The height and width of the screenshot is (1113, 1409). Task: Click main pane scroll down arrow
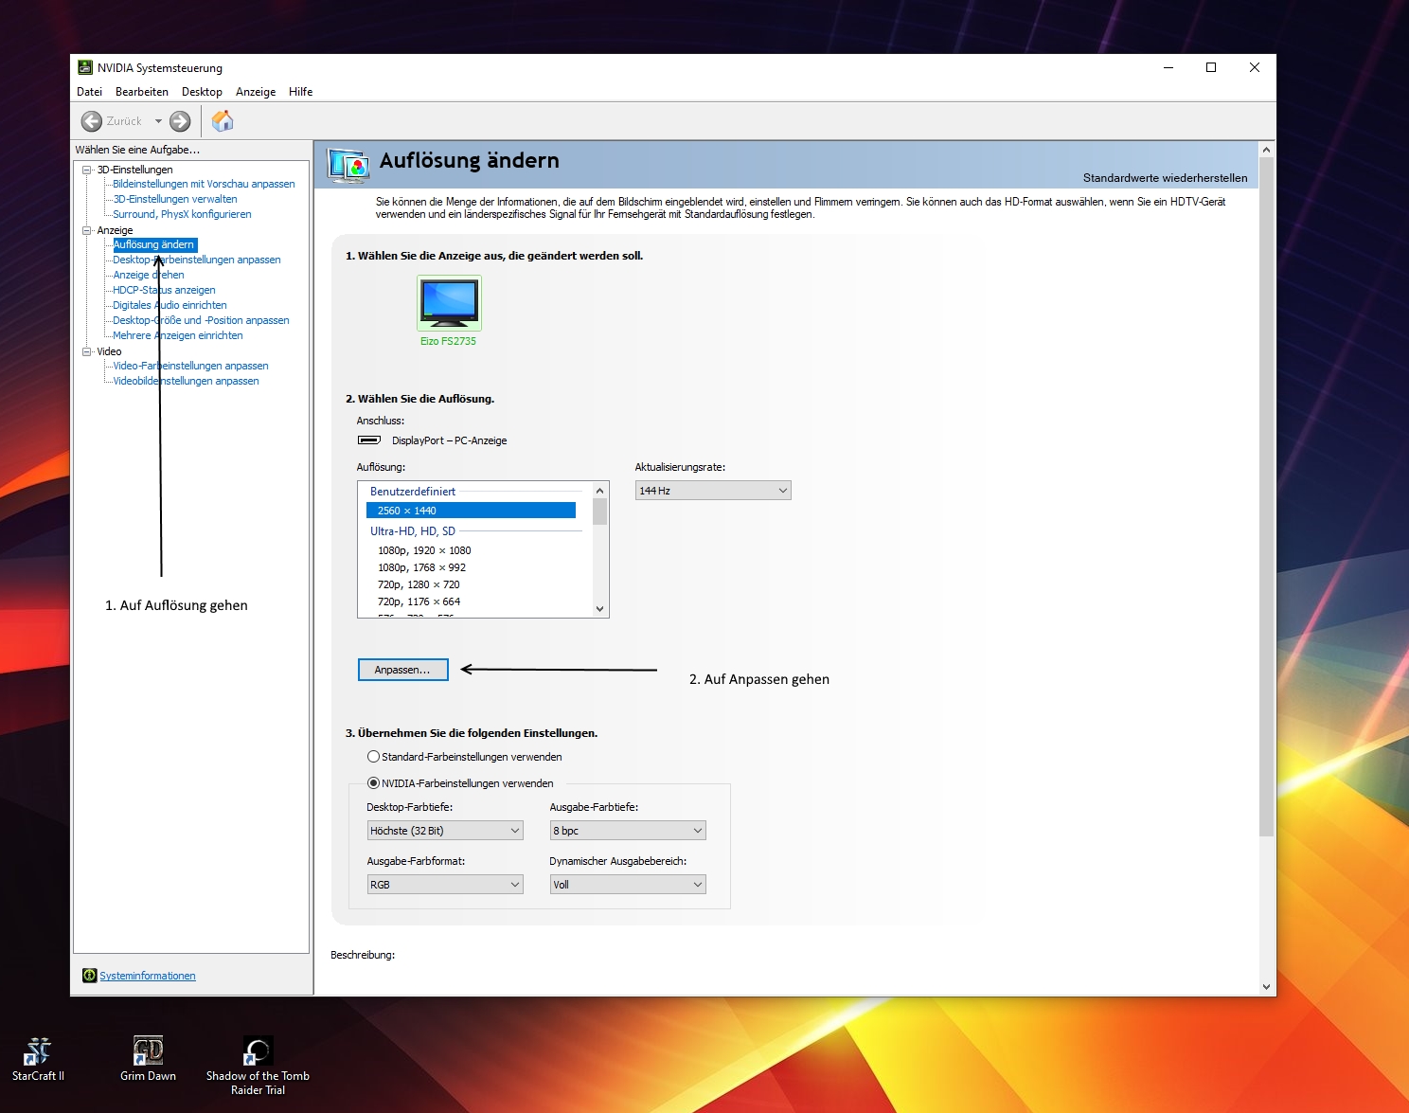[x=1267, y=986]
